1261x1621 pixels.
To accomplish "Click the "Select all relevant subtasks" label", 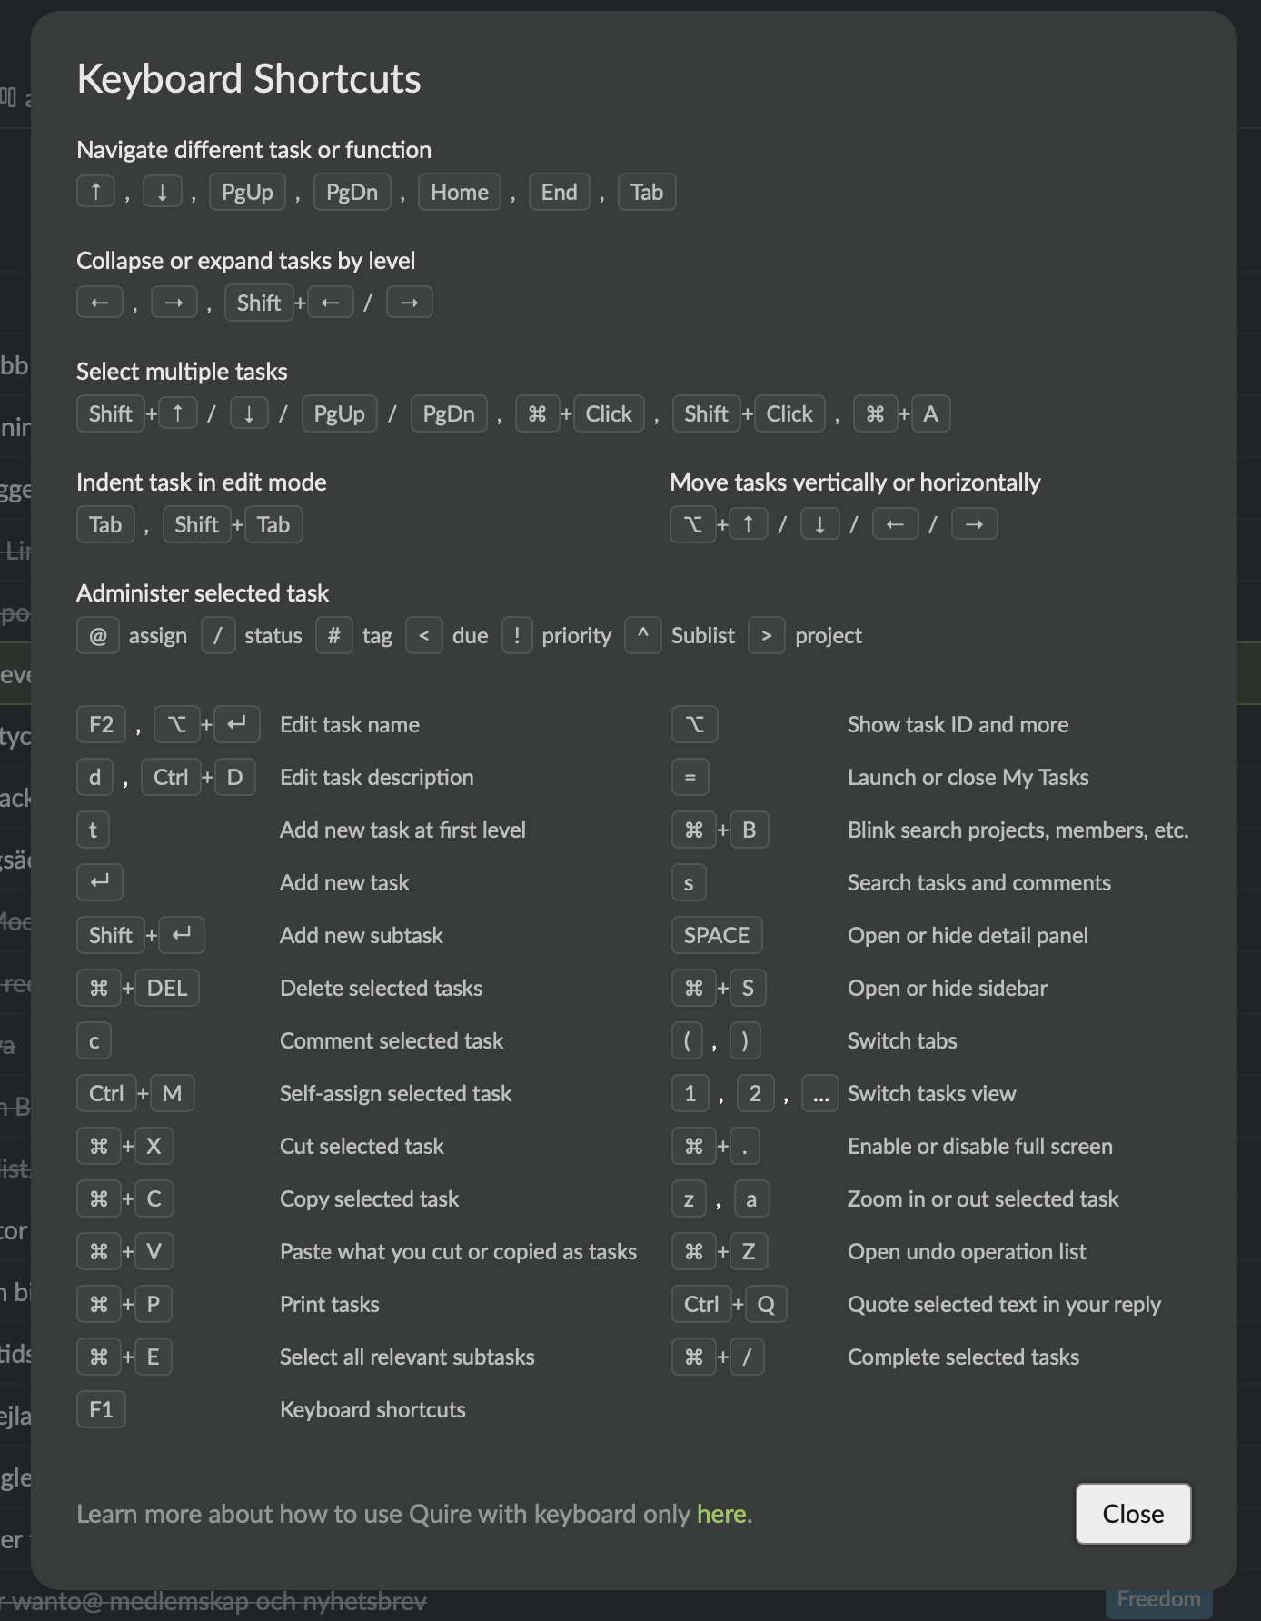I will [408, 1357].
